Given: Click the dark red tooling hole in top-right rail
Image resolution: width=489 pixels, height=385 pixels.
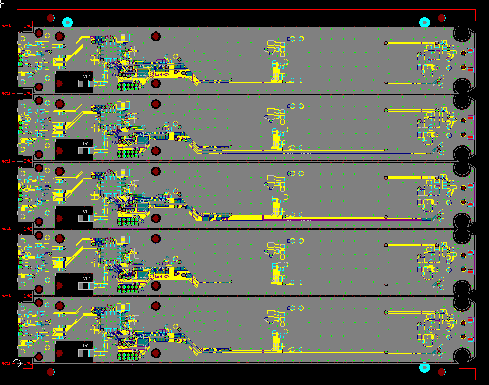Looking at the screenshot, I should tap(442, 18).
